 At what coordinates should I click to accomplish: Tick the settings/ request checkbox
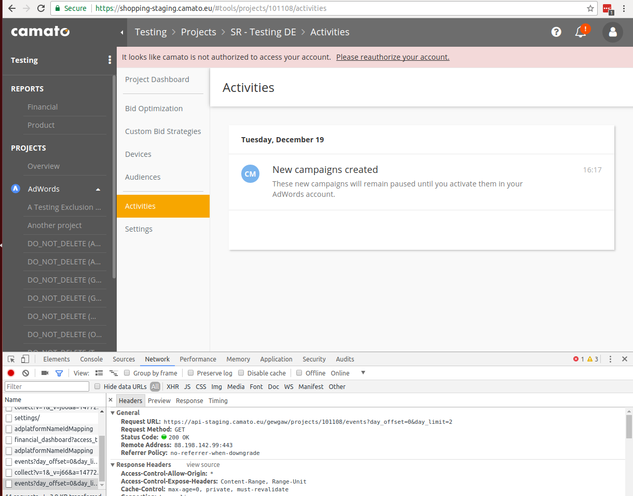[x=9, y=418]
